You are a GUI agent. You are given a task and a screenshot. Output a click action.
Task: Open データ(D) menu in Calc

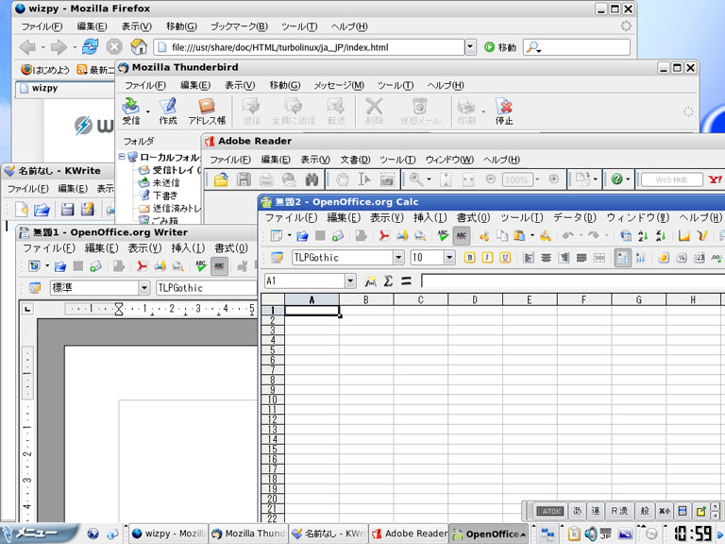(574, 217)
